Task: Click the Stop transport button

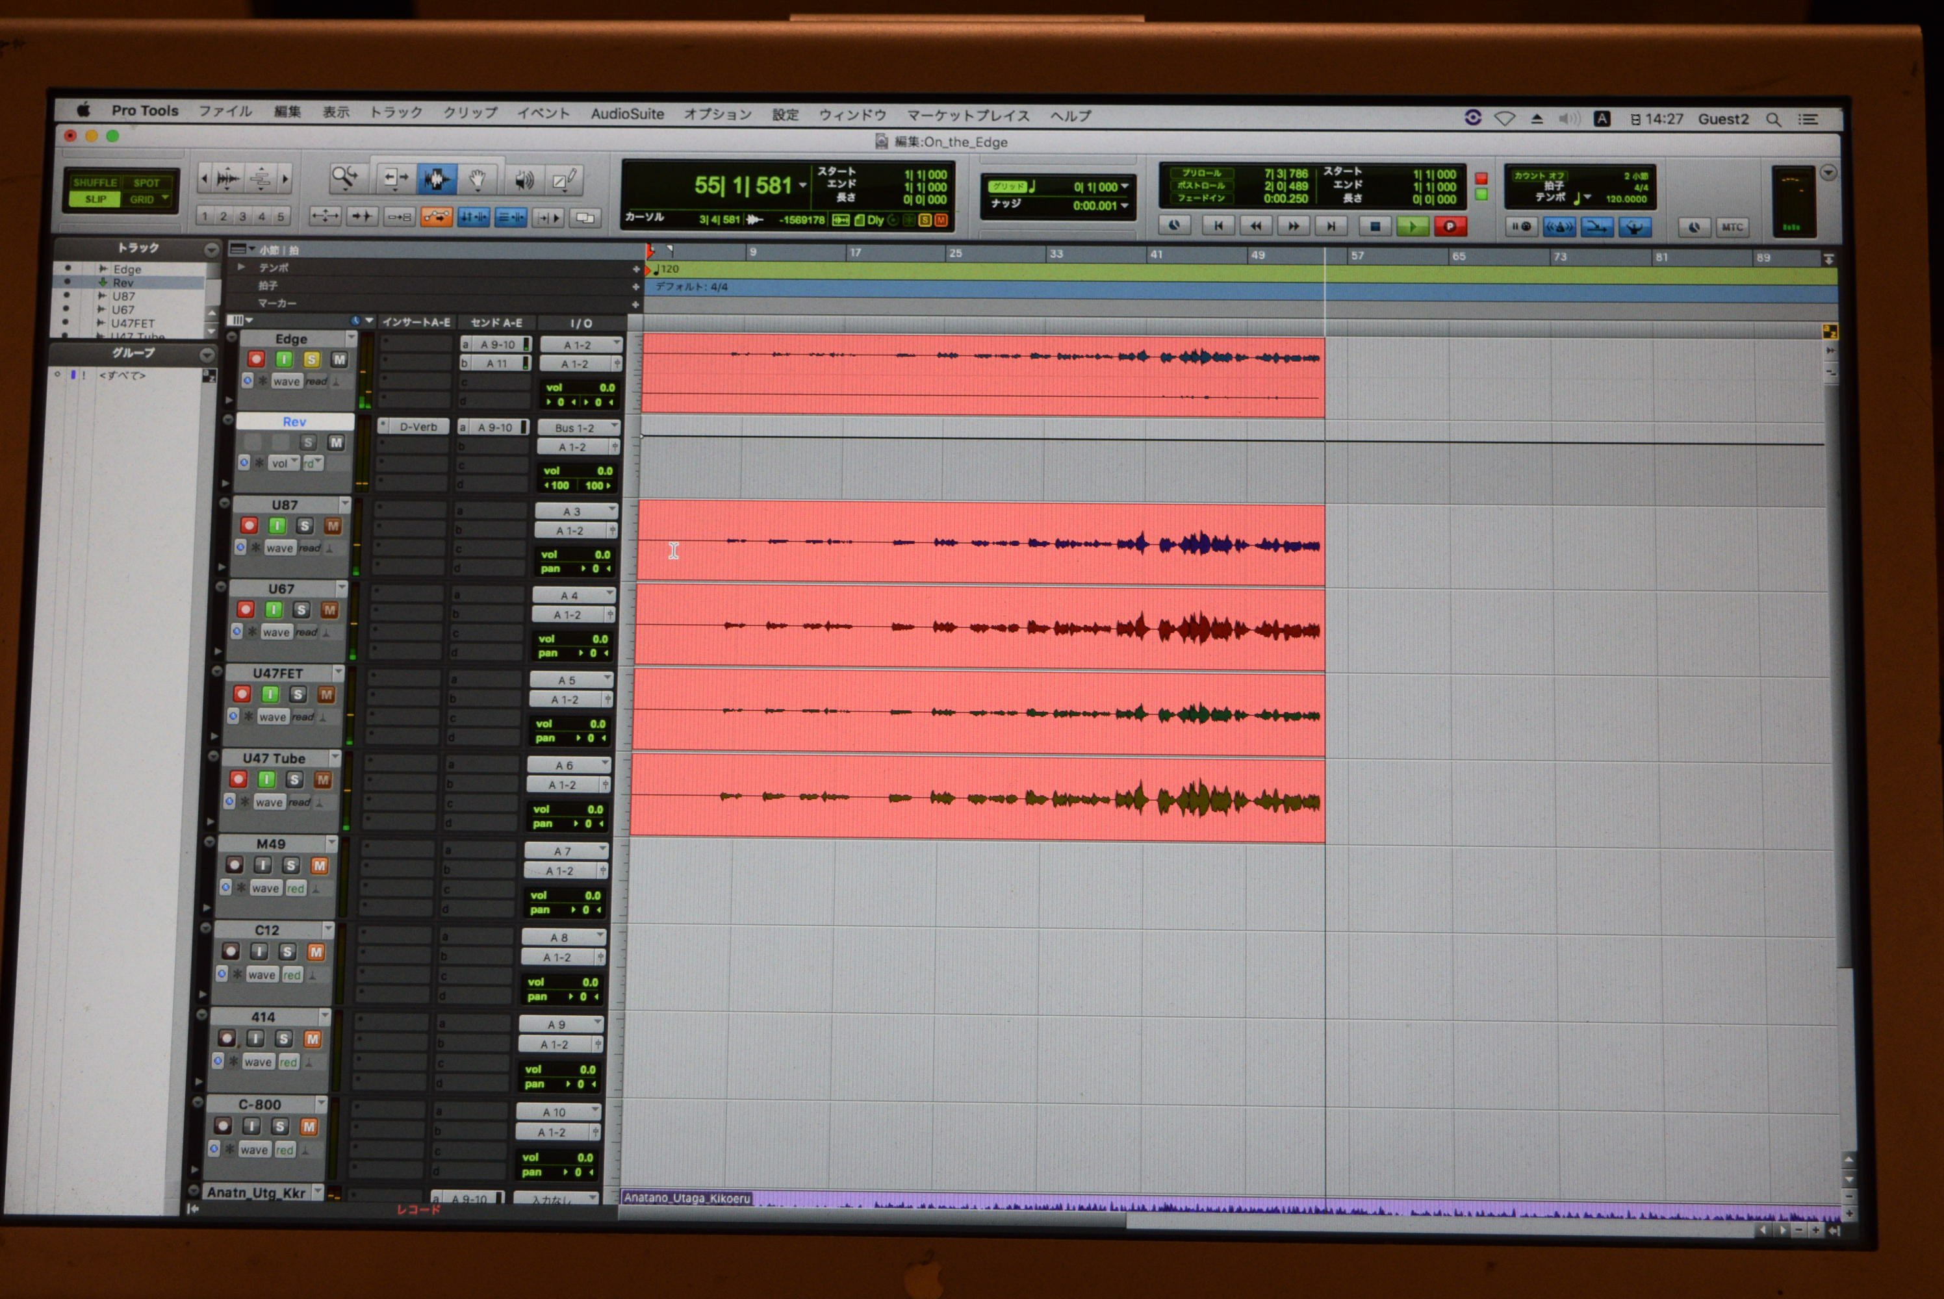Action: (1375, 225)
